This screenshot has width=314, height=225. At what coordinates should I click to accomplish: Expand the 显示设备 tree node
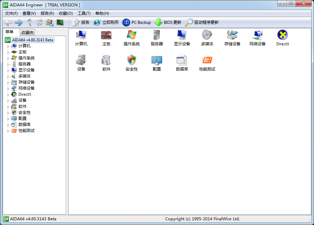(x=8, y=70)
